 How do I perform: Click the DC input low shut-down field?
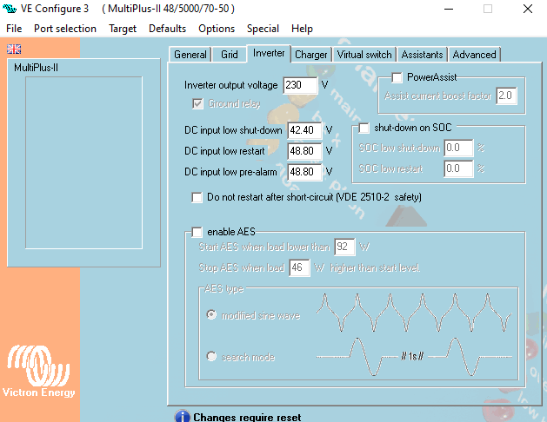(304, 130)
